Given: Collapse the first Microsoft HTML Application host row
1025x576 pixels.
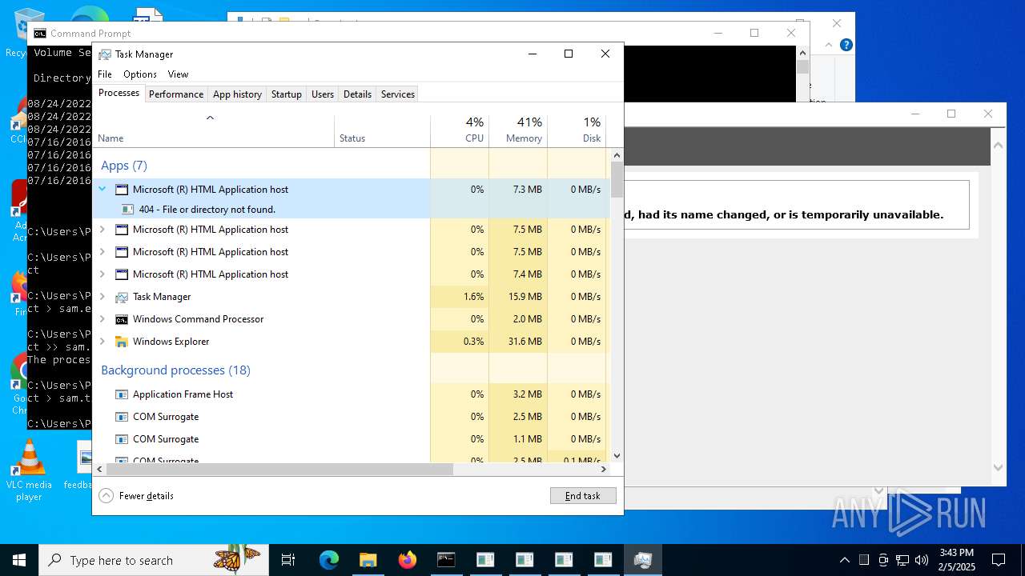Looking at the screenshot, I should click(x=102, y=190).
